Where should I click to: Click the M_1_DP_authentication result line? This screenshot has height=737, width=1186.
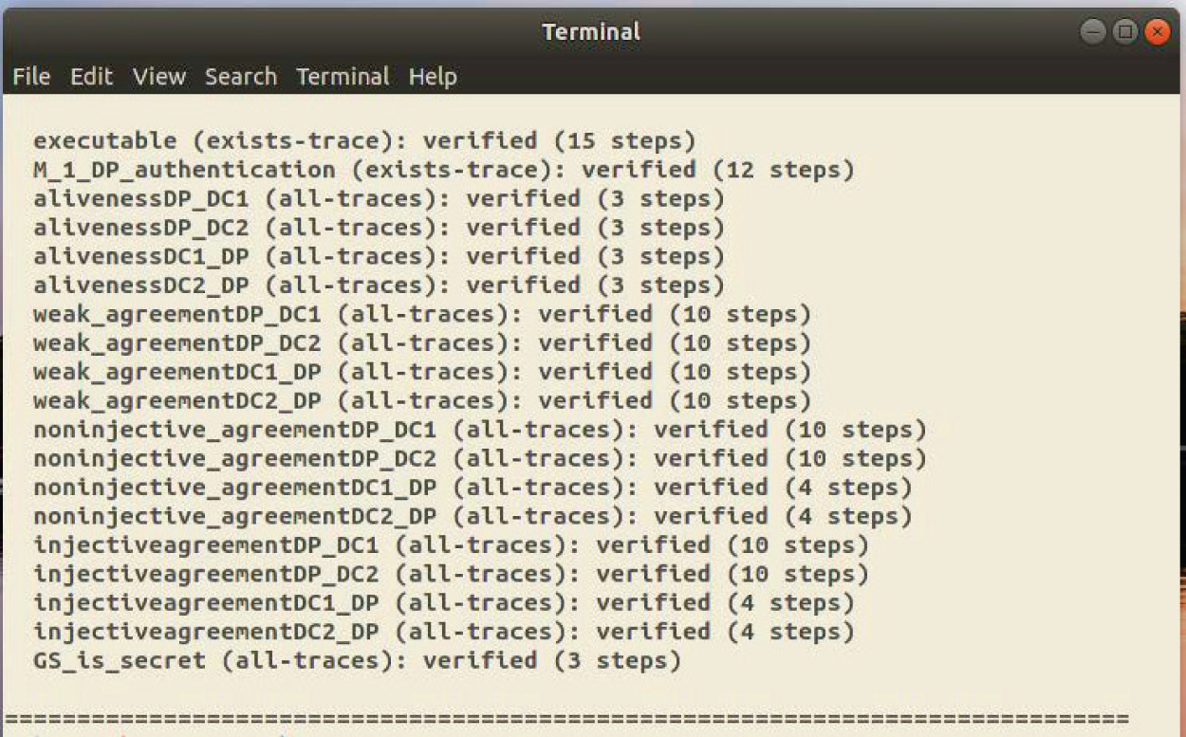coord(443,170)
